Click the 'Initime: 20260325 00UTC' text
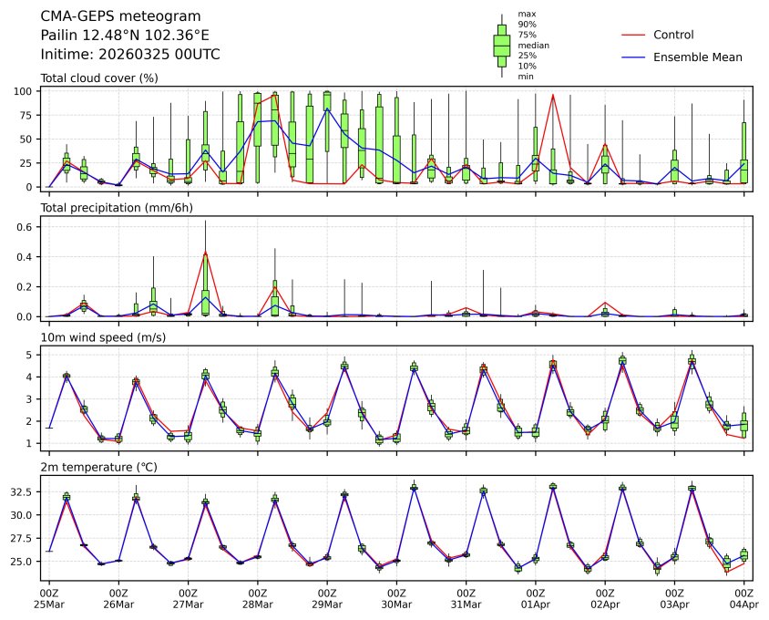 tap(130, 55)
